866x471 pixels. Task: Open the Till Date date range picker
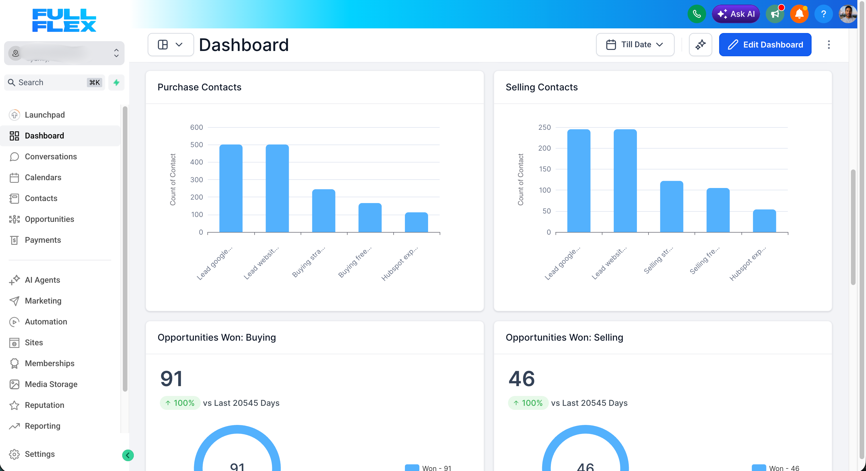pyautogui.click(x=635, y=44)
